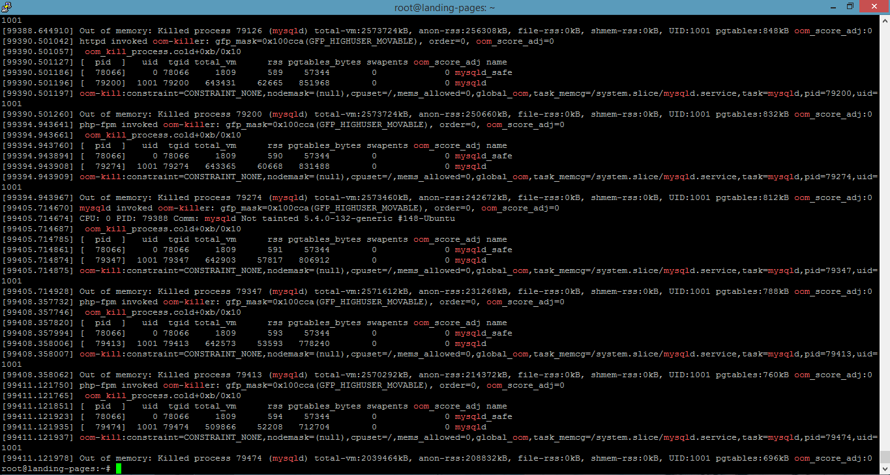Click the php-fpm oom-killer line at [99411.121750]
This screenshot has width=890, height=475.
[x=283, y=385]
